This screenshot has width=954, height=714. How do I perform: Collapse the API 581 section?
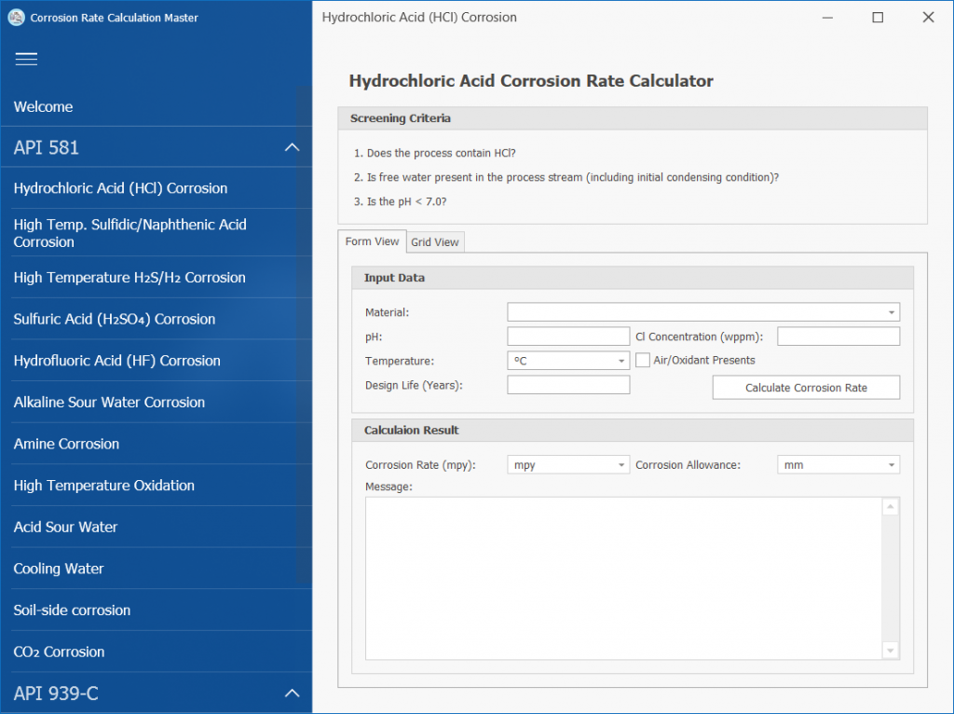click(x=292, y=147)
